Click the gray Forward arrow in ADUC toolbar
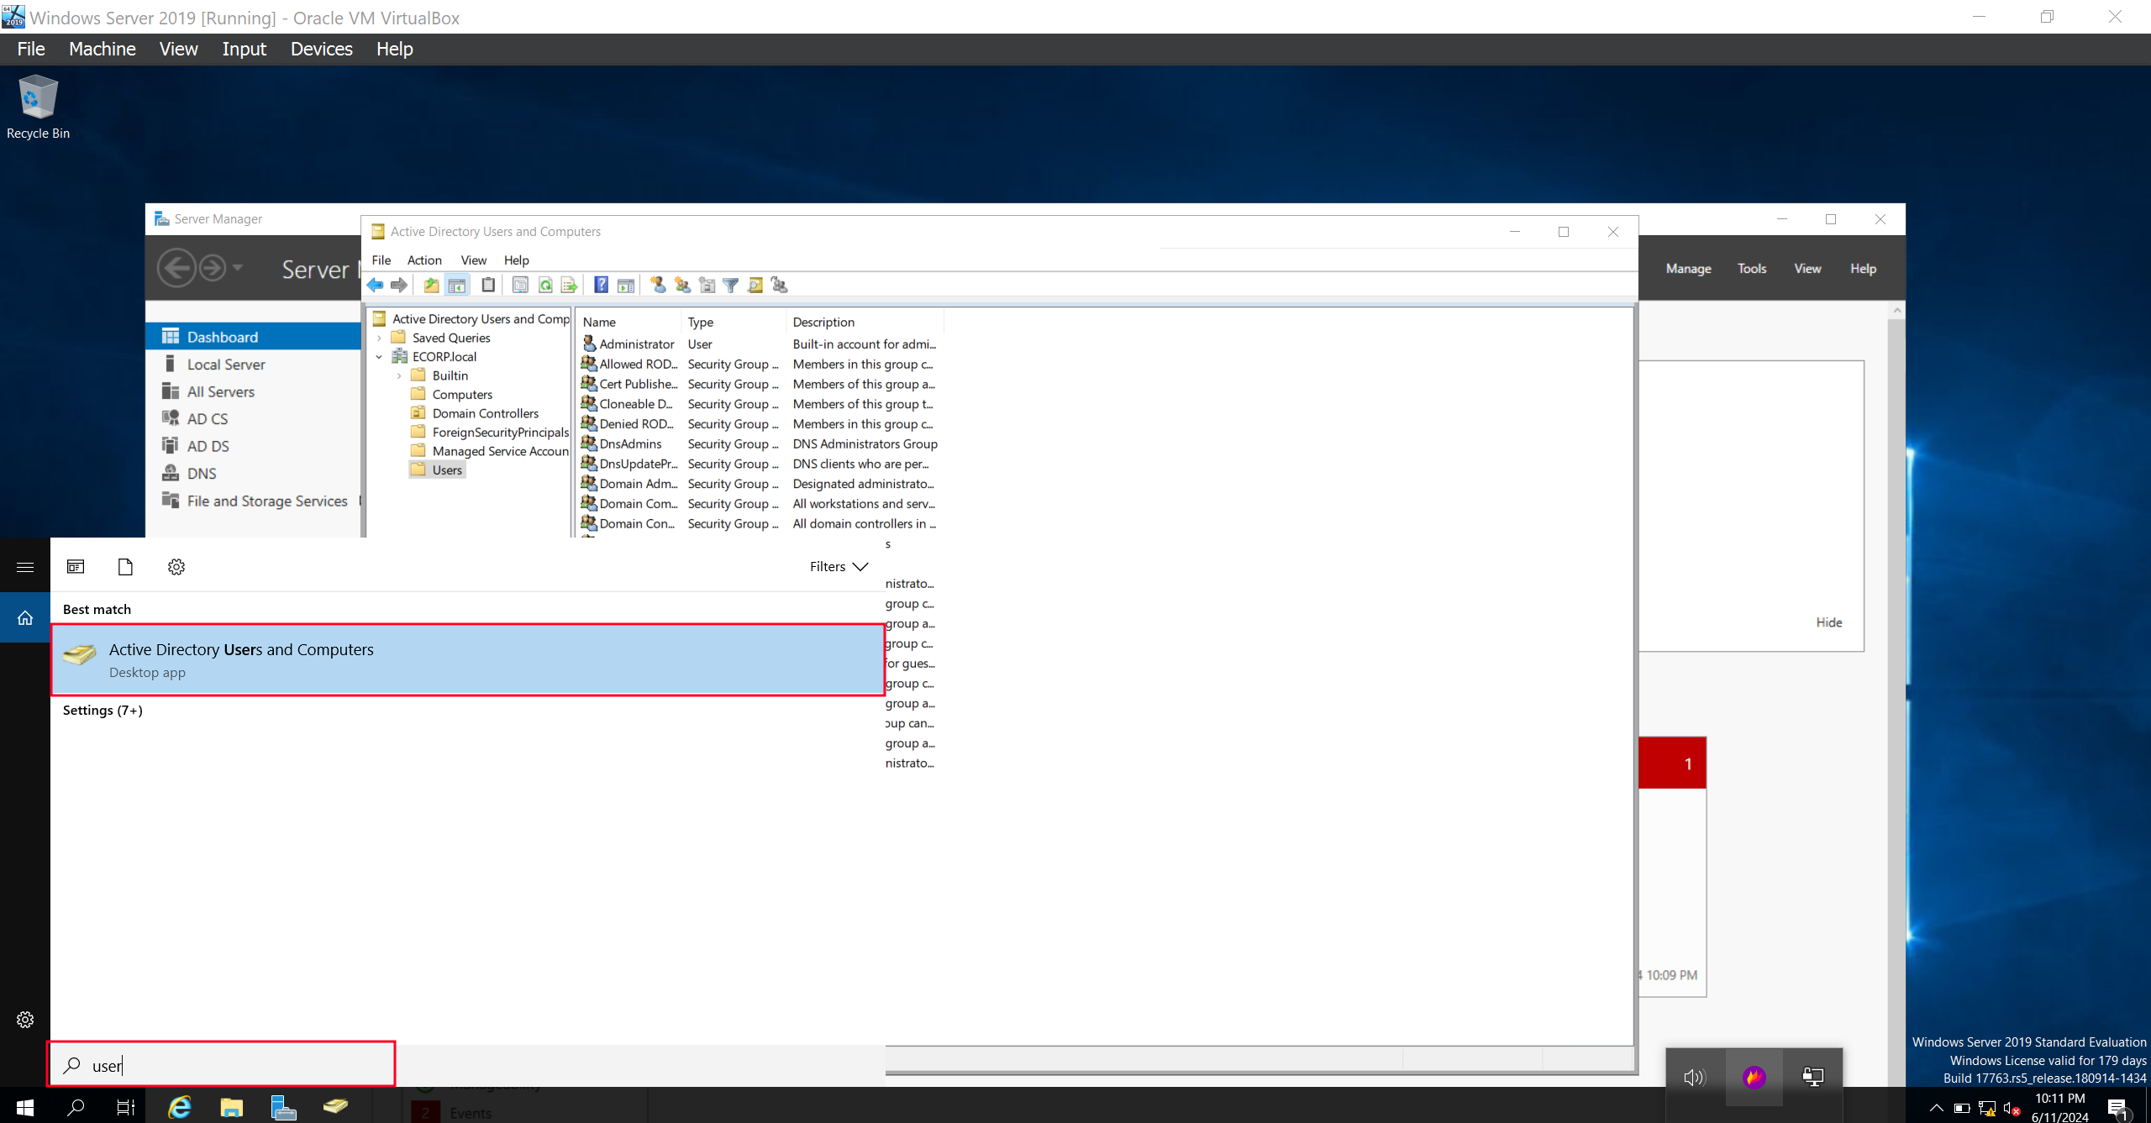Image resolution: width=2151 pixels, height=1123 pixels. click(399, 286)
